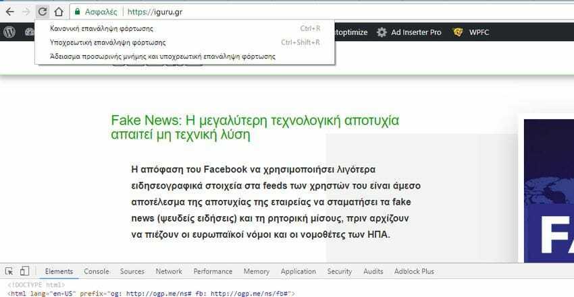This screenshot has height=297, width=574.
Task: Switch to the Console tab
Action: 97,271
